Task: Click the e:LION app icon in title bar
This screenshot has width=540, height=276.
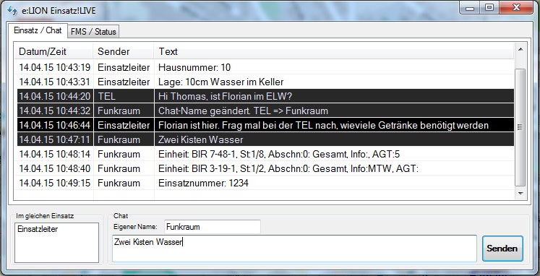Action: [12, 10]
